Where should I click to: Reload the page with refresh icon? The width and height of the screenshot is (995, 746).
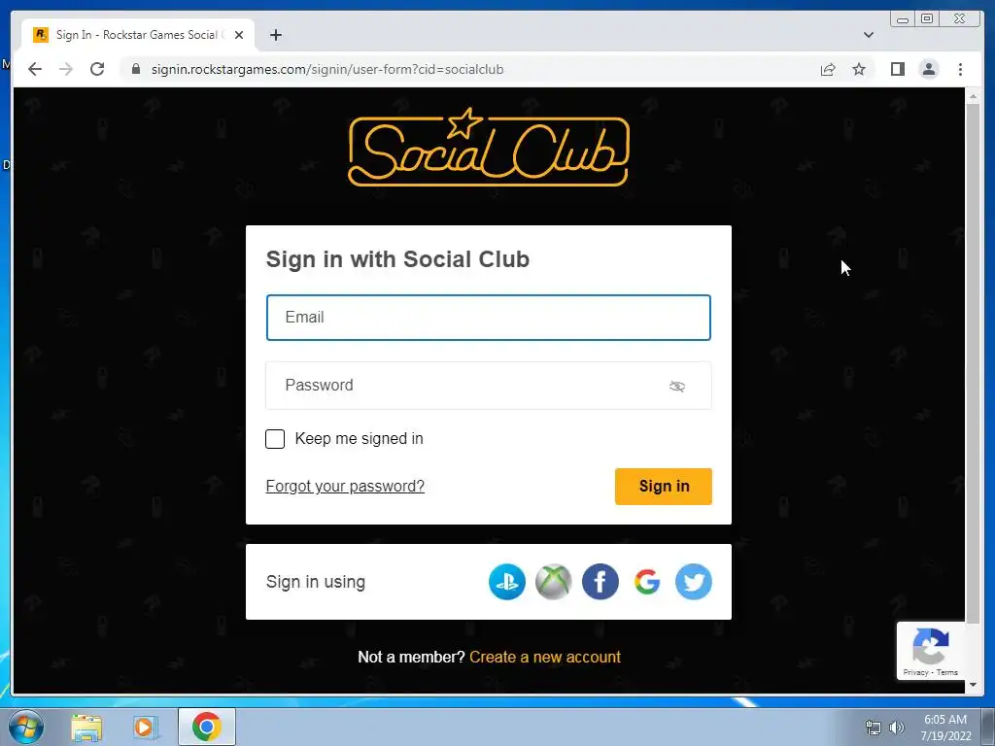click(97, 69)
